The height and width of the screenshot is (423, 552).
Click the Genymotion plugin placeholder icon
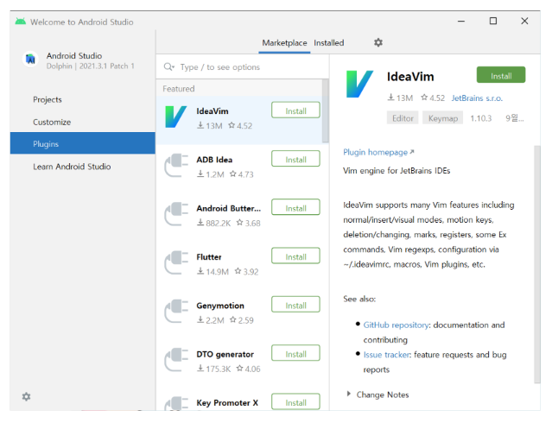177,311
